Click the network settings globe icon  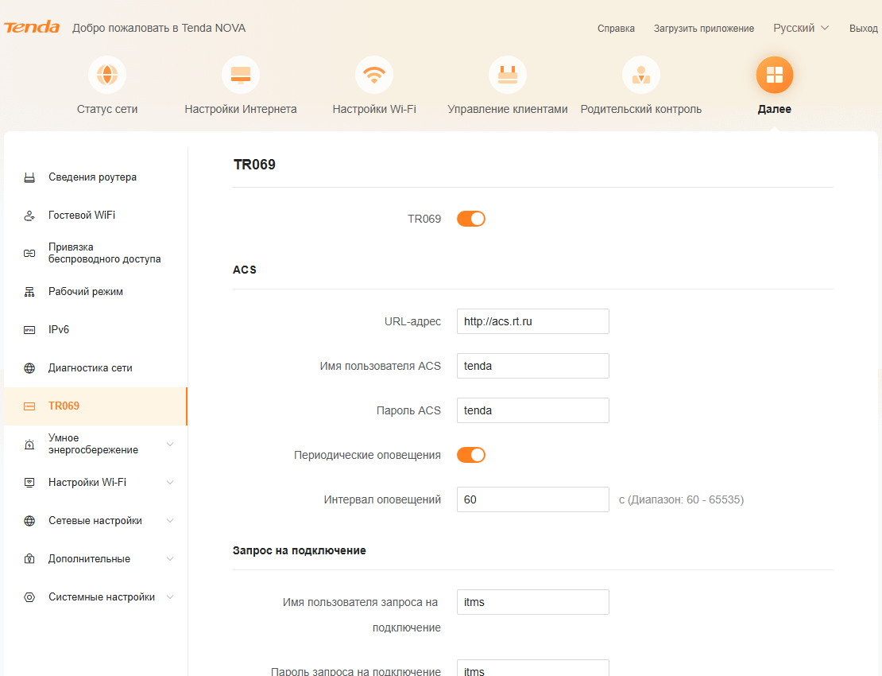29,521
